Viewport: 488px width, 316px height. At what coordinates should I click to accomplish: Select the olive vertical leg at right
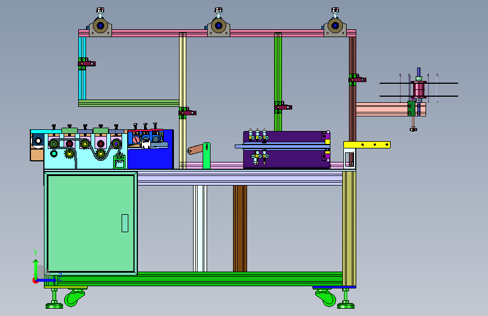(x=349, y=228)
